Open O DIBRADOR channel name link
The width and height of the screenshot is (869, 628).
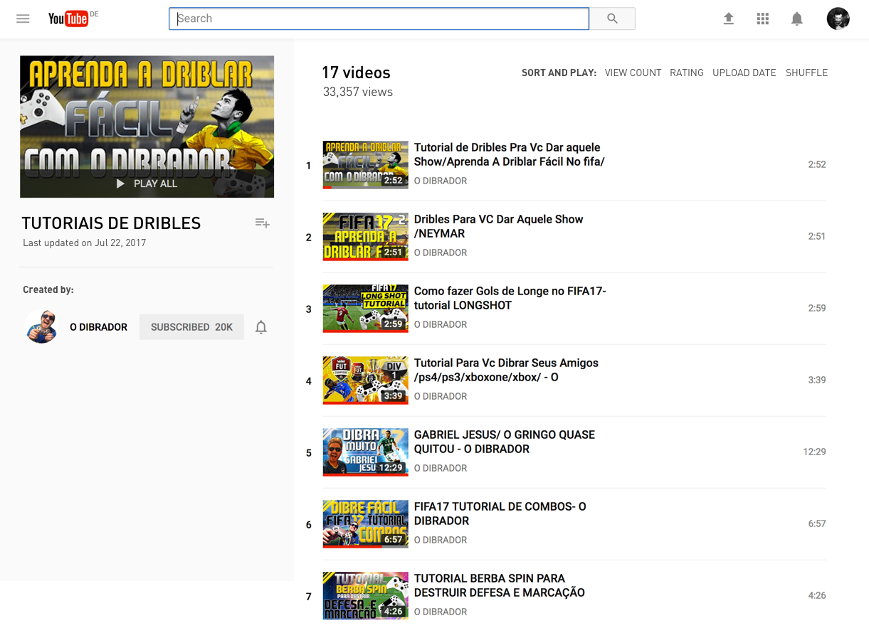[x=98, y=327]
